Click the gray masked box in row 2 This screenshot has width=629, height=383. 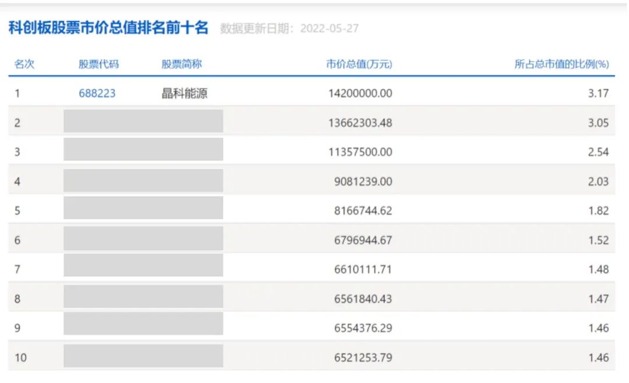point(143,121)
